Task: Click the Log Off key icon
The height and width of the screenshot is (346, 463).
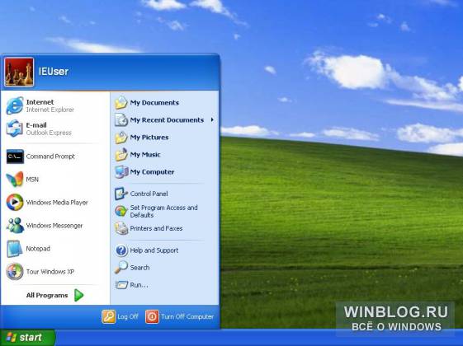Action: [x=108, y=317]
